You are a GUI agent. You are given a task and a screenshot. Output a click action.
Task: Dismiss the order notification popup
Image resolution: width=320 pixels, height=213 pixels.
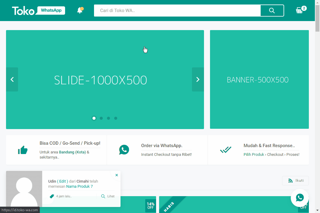(x=117, y=175)
